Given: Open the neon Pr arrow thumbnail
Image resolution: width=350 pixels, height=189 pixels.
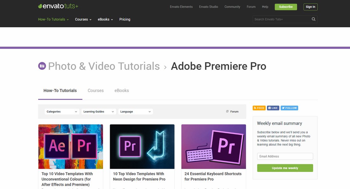Looking at the screenshot, I should [x=142, y=147].
